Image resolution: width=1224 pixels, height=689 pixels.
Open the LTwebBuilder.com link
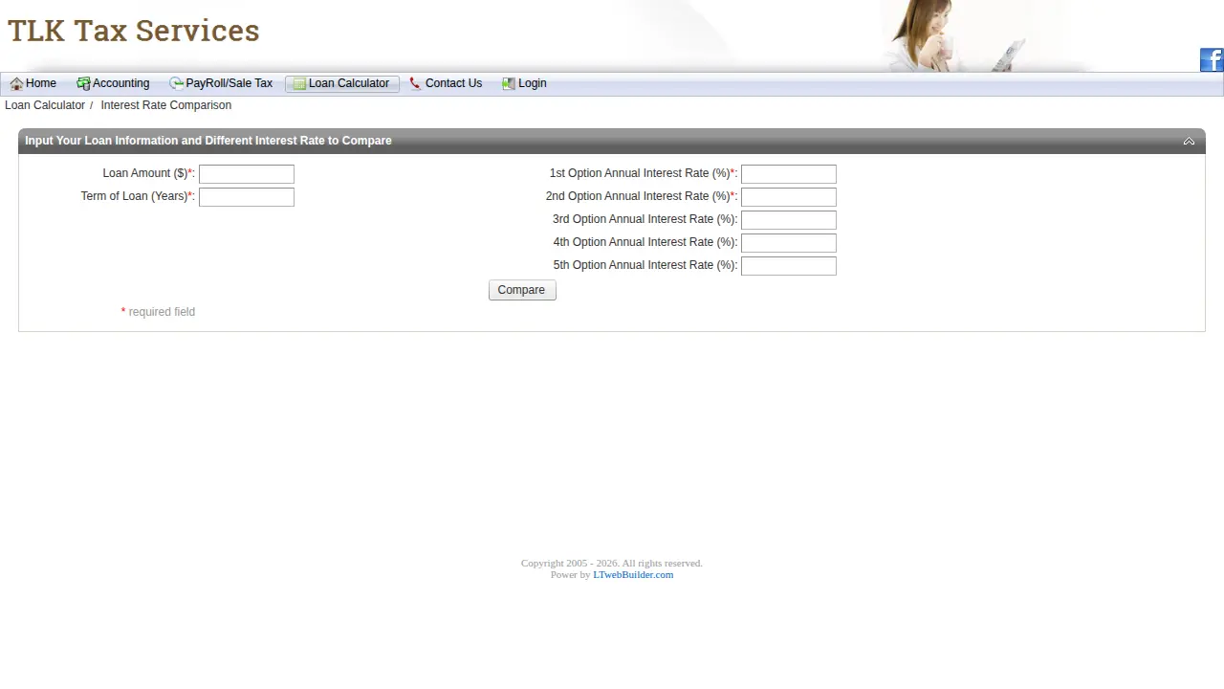click(x=633, y=575)
